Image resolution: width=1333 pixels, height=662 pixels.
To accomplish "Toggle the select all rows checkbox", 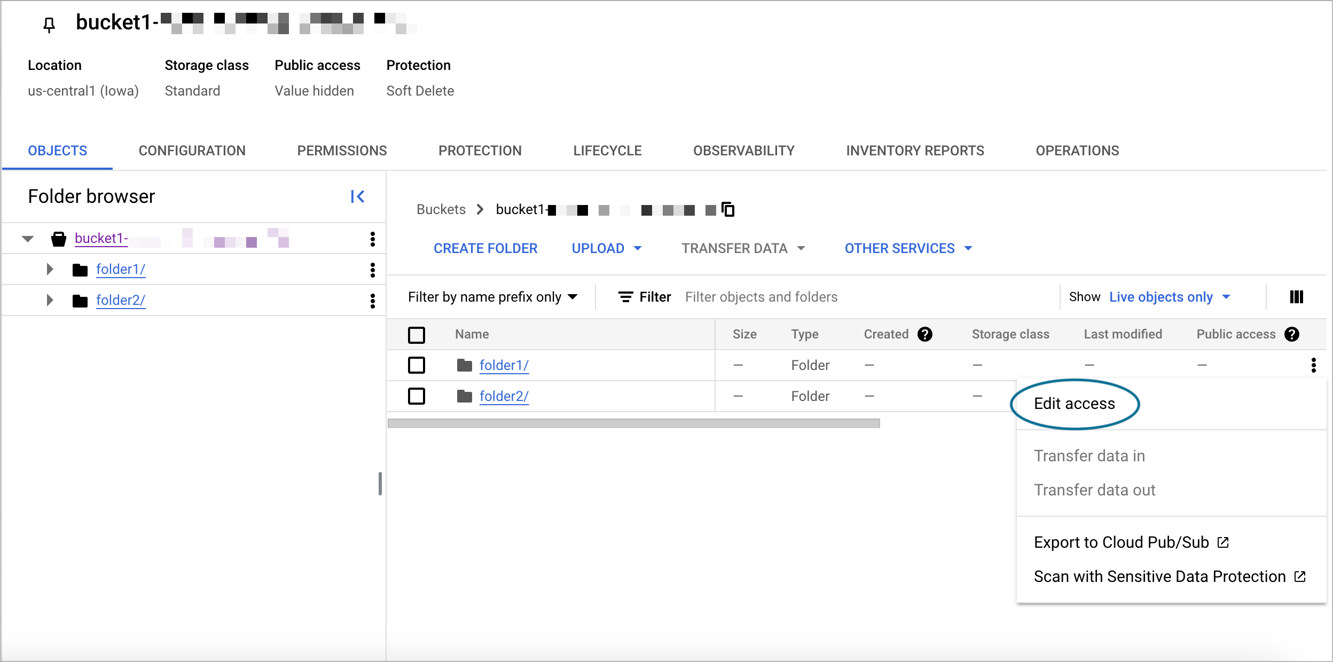I will point(417,333).
